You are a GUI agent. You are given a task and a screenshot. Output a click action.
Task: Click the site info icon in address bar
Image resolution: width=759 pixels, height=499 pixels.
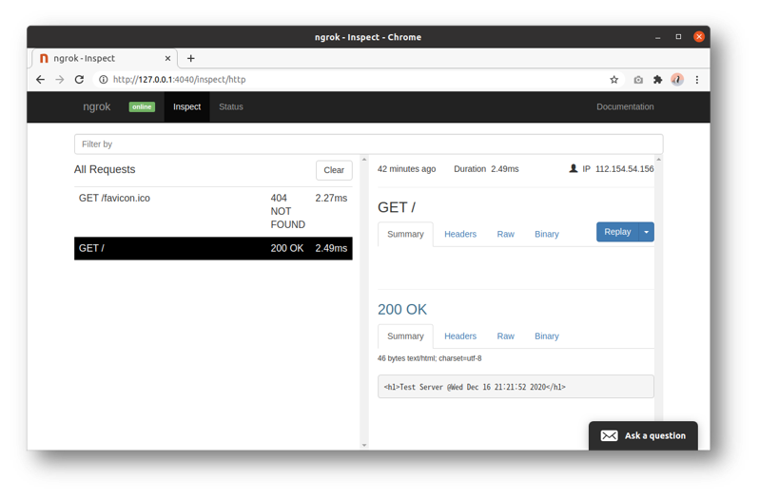click(103, 79)
